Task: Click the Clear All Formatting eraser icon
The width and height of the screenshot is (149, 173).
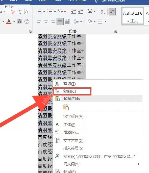Action: (13, 12)
